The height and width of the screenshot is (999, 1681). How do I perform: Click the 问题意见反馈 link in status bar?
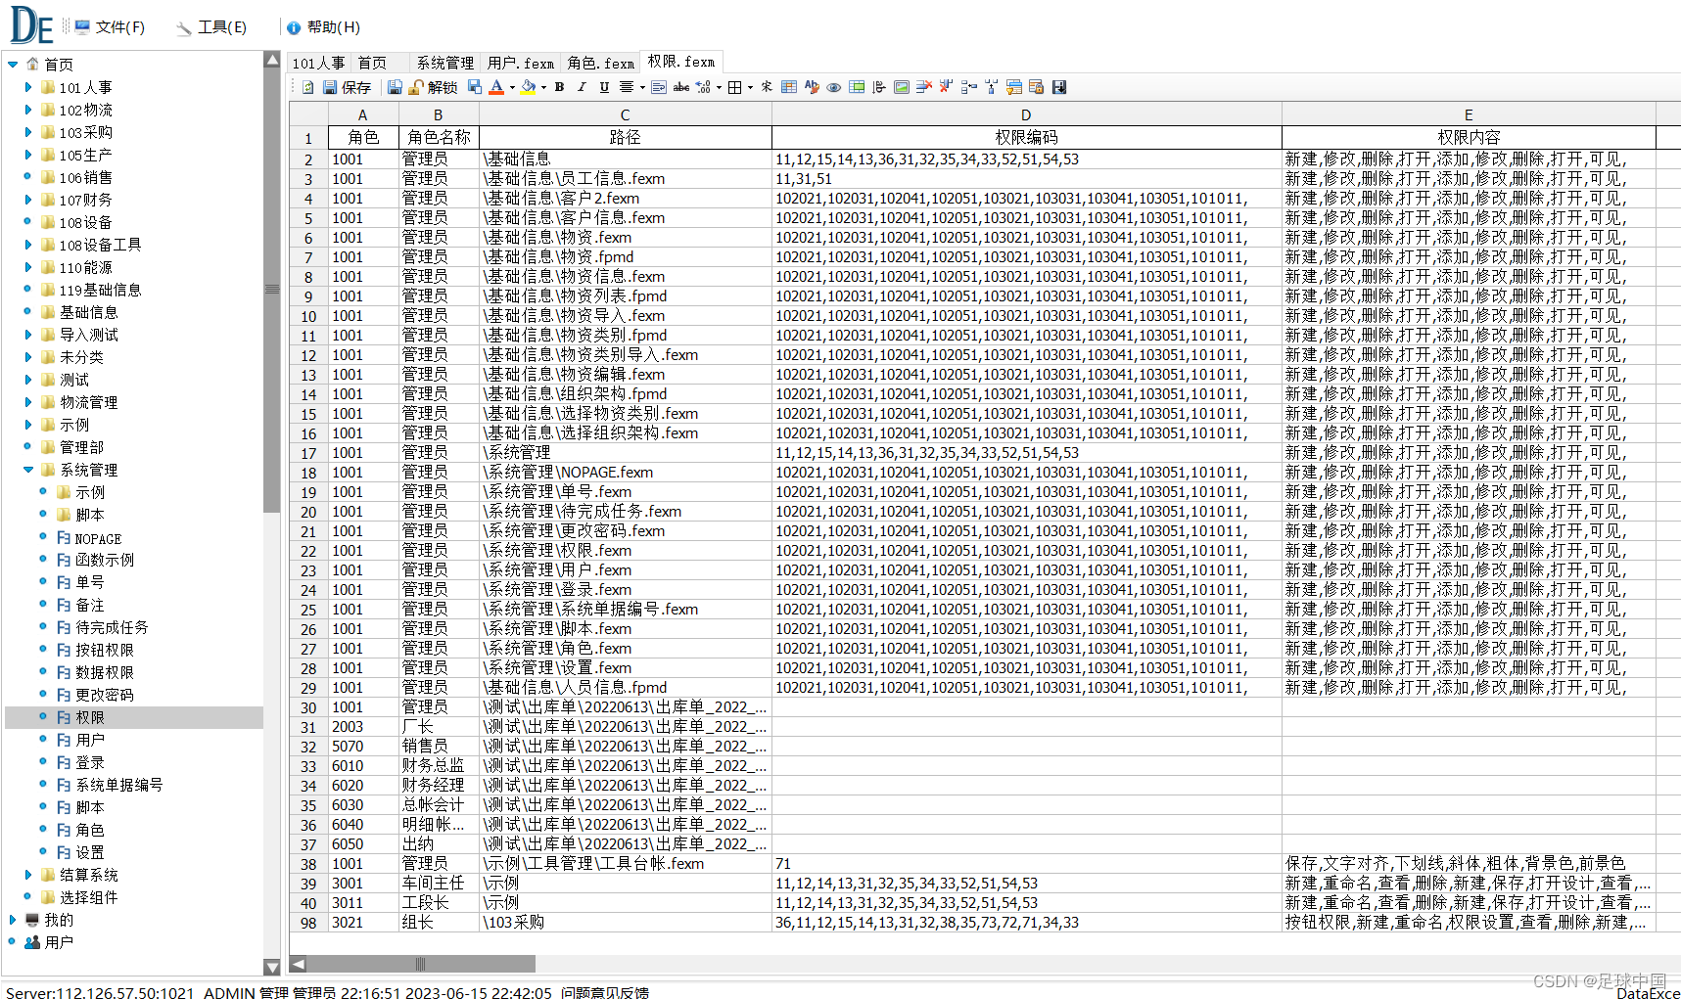click(x=605, y=992)
